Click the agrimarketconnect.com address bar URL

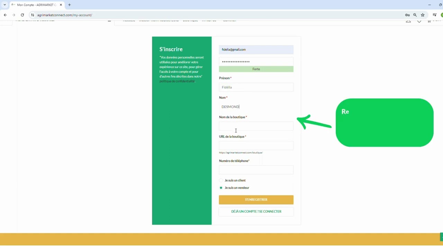tap(65, 15)
